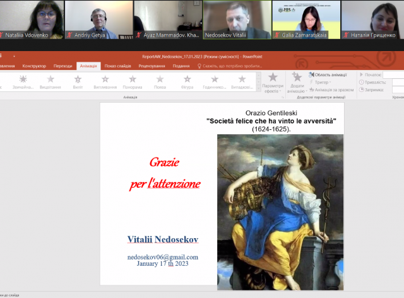Open Параметри ефектів options
This screenshot has width=404, height=298.
(273, 83)
